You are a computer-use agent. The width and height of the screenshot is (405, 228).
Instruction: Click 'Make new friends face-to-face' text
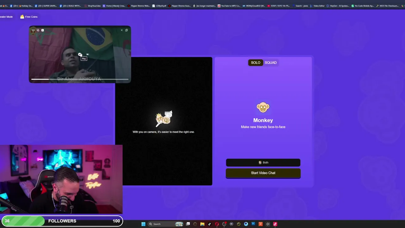(x=263, y=127)
